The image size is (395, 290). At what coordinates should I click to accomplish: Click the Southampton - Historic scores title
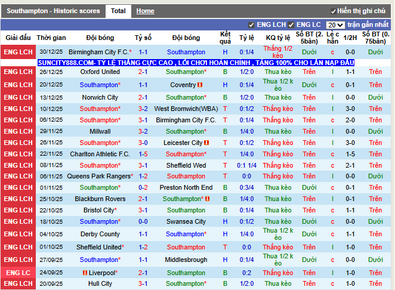[x=53, y=11]
